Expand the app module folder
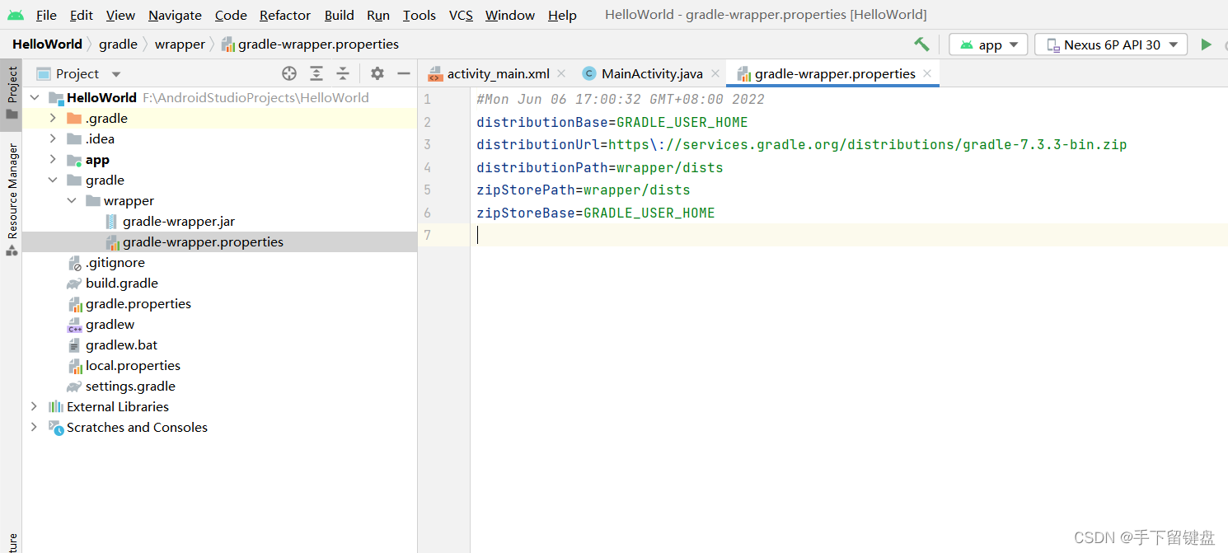Image resolution: width=1228 pixels, height=553 pixels. pyautogui.click(x=53, y=160)
